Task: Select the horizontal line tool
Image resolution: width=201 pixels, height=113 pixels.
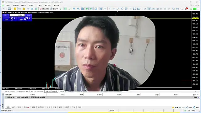Action: coord(114,9)
